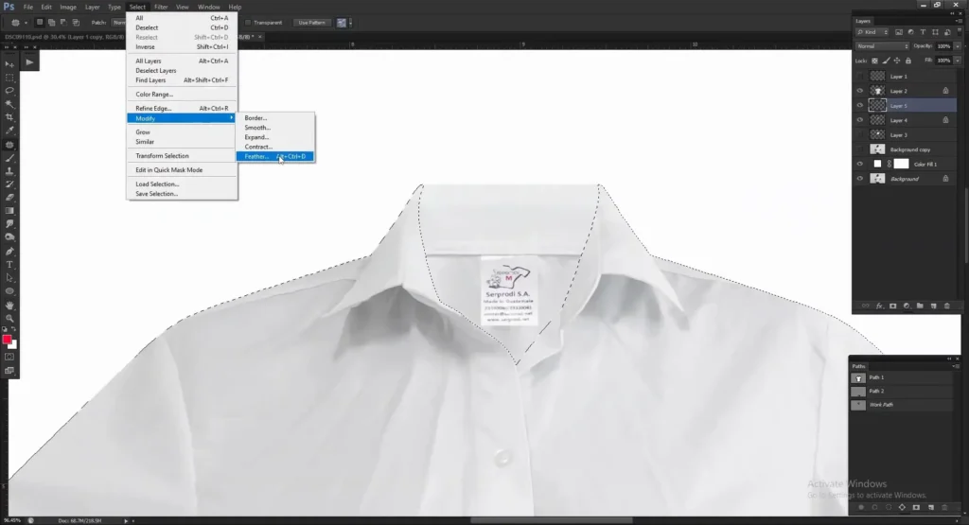Select the Brush tool
969x525 pixels.
[x=9, y=158]
